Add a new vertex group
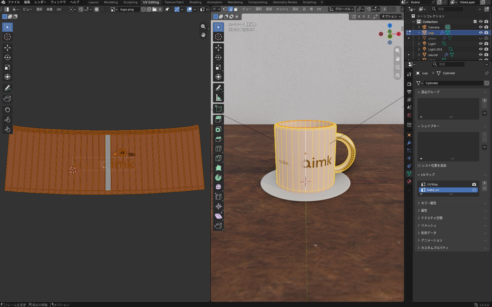This screenshot has height=307, width=492. [485, 100]
